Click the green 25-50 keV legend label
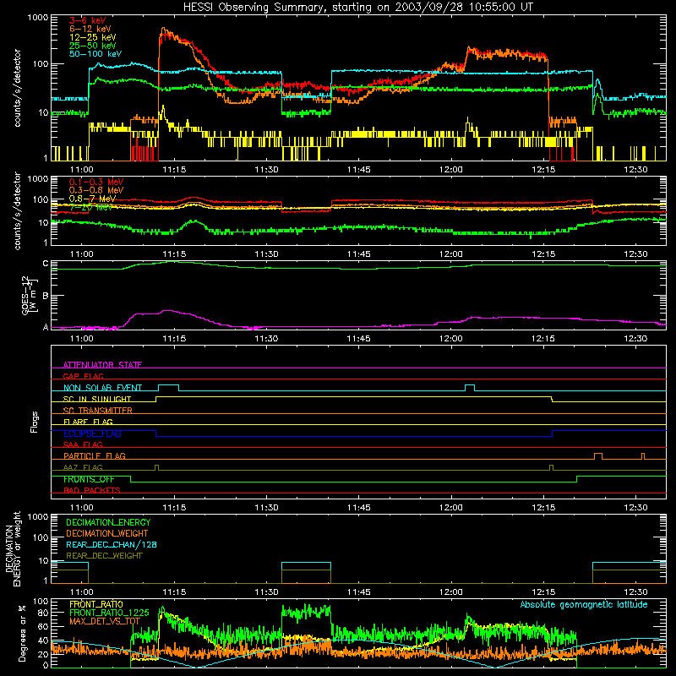Screen dimensions: 676x676 click(92, 46)
